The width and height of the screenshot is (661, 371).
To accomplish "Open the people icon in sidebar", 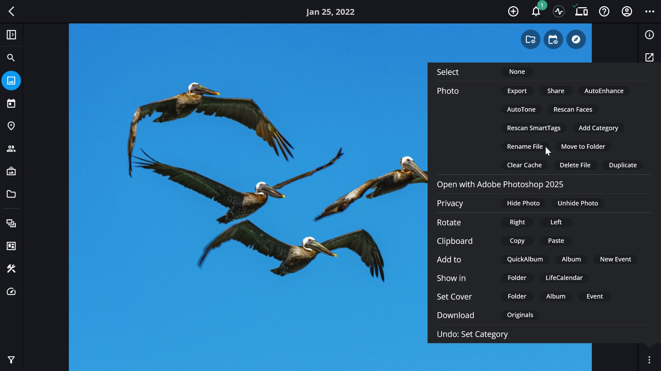I will (11, 149).
